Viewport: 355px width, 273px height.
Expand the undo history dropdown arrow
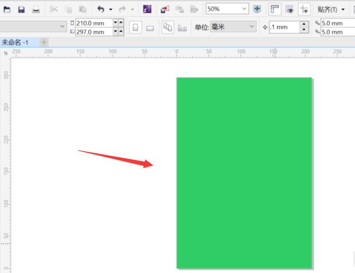point(111,9)
